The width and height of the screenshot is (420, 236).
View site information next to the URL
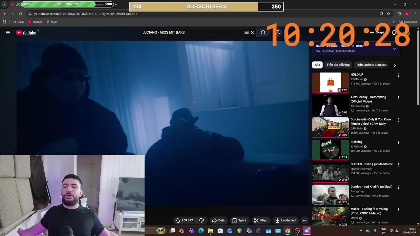[x=30, y=14]
